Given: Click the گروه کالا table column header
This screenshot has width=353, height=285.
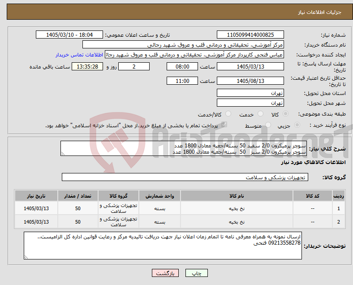Looking at the screenshot, I should pos(118,196).
